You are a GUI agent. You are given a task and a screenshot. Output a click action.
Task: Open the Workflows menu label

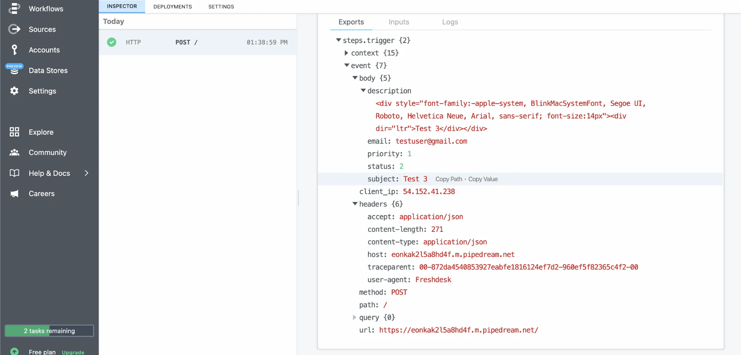(x=46, y=9)
